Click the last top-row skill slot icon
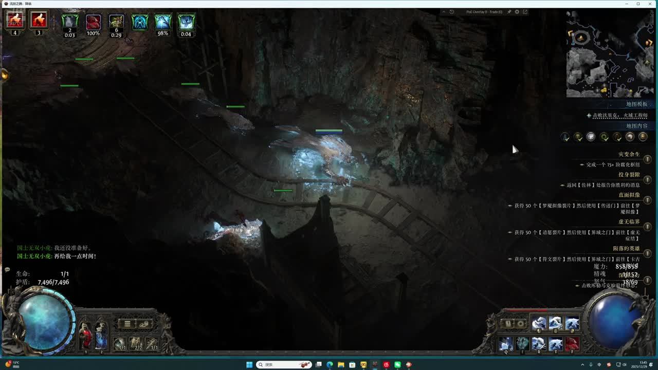This screenshot has width=658, height=370. 572,323
